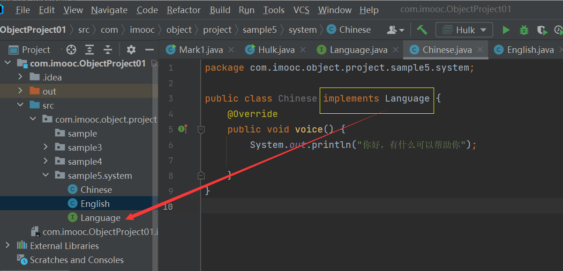
Task: Run with Coverage shield icon
Action: coord(542,30)
